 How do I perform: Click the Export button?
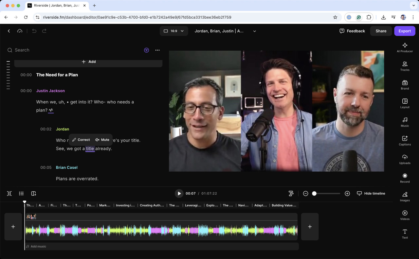(x=405, y=31)
